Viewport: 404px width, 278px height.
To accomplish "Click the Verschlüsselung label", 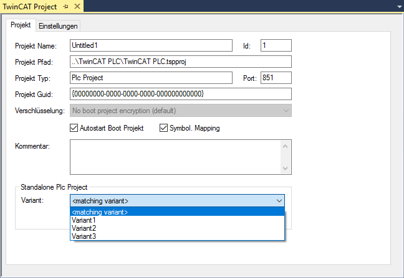I will pyautogui.click(x=40, y=111).
